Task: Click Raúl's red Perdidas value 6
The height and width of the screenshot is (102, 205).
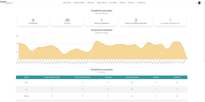Action: click(156, 82)
